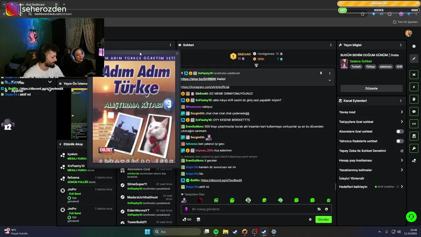Image resolution: width=421 pixels, height=237 pixels.
Task: Click the Sadece Sohbet category link
Action: [361, 61]
